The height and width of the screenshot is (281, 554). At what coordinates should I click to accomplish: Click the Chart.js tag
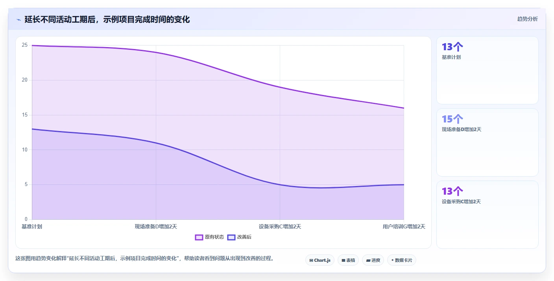click(x=319, y=260)
